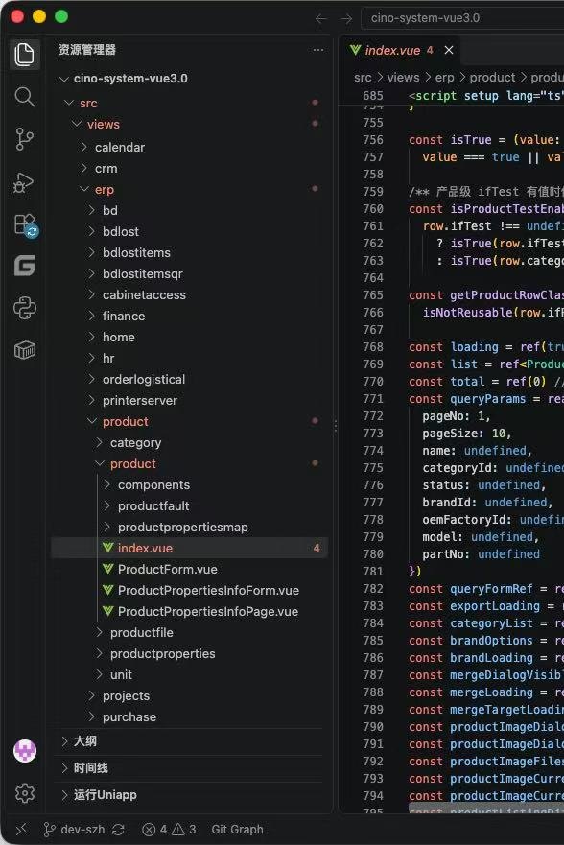Viewport: 564px width, 845px height.
Task: Collapse the src folder
Action: point(190,103)
